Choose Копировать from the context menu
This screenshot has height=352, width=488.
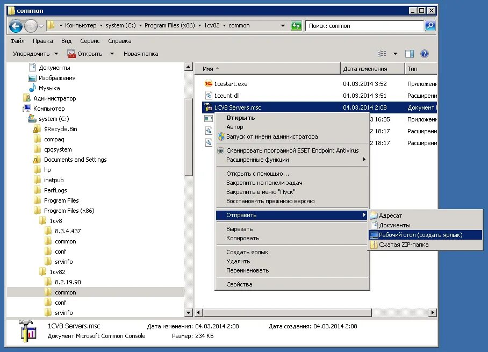point(292,238)
